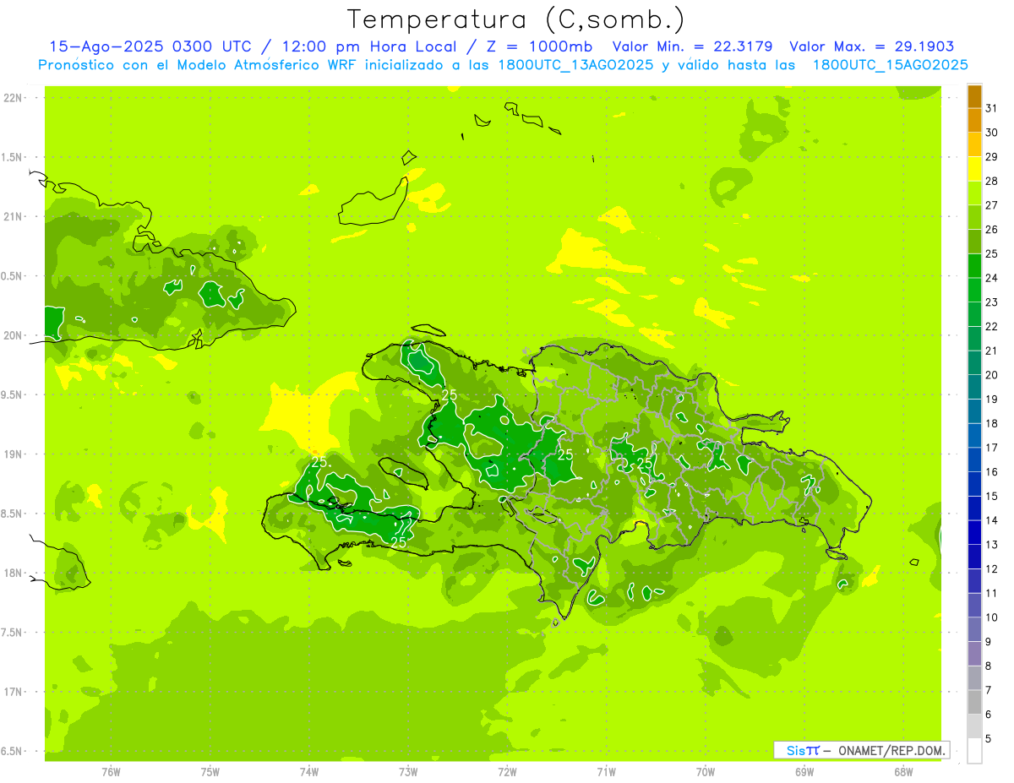Viewport: 1014px width, 783px height.
Task: Select the green legend swatch between 24 and 25
Action: 974,266
